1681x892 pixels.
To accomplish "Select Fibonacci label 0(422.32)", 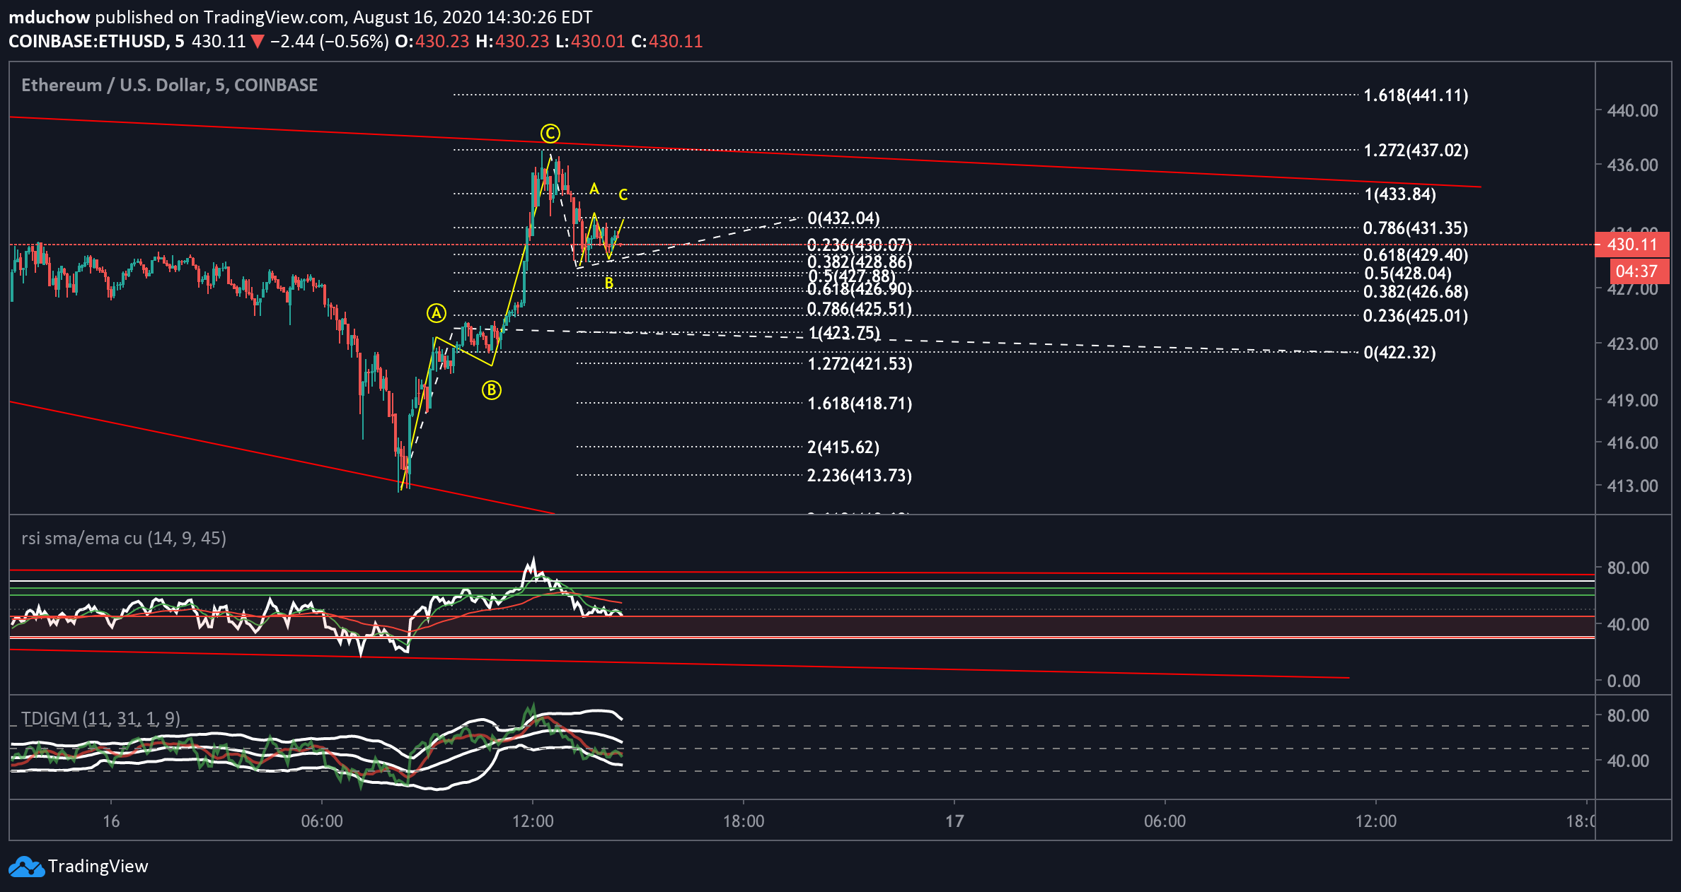I will pyautogui.click(x=1400, y=353).
